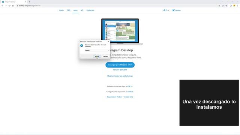Click the install/extension icon in address bar
The image size is (240, 135).
click(x=219, y=6)
